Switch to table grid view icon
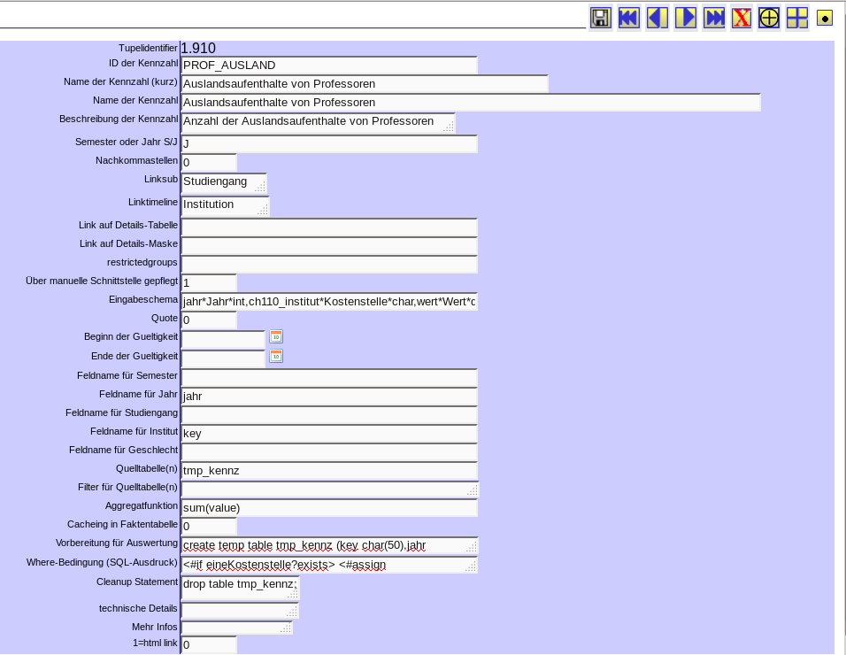 click(x=797, y=18)
